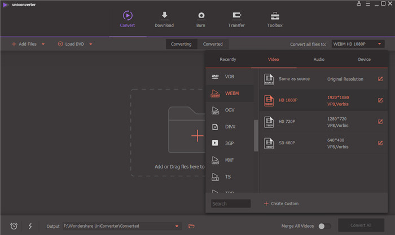Select the OGV format in list
The width and height of the screenshot is (395, 235).
230,110
